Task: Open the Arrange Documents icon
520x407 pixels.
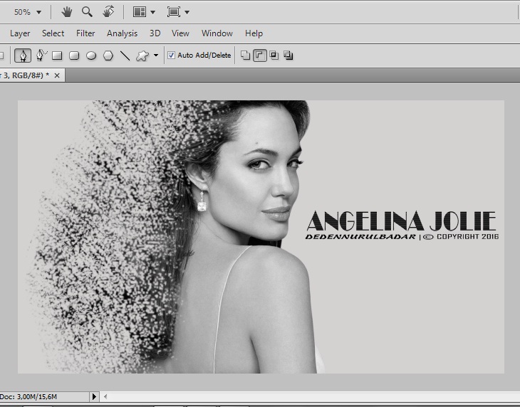Action: click(140, 12)
